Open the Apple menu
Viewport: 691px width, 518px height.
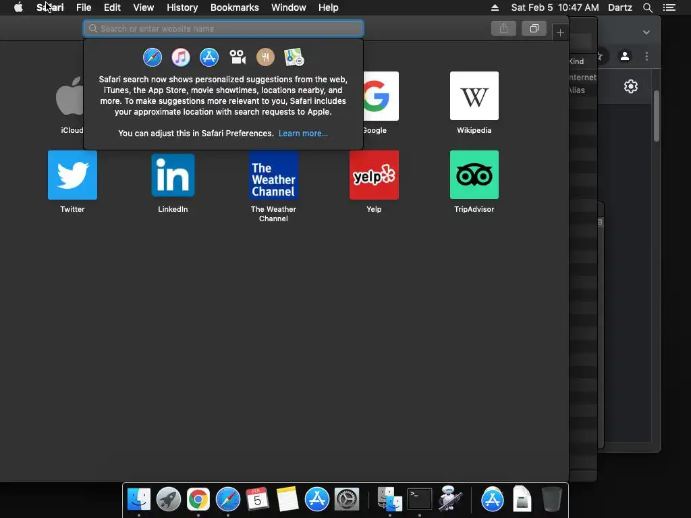[x=18, y=7]
